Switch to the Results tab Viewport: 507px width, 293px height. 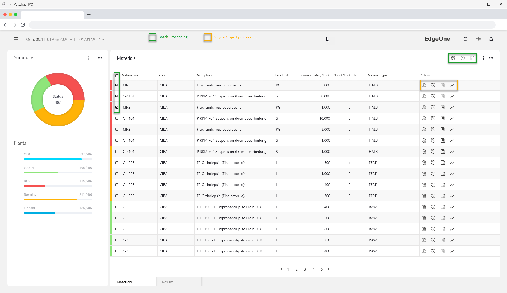(168, 282)
